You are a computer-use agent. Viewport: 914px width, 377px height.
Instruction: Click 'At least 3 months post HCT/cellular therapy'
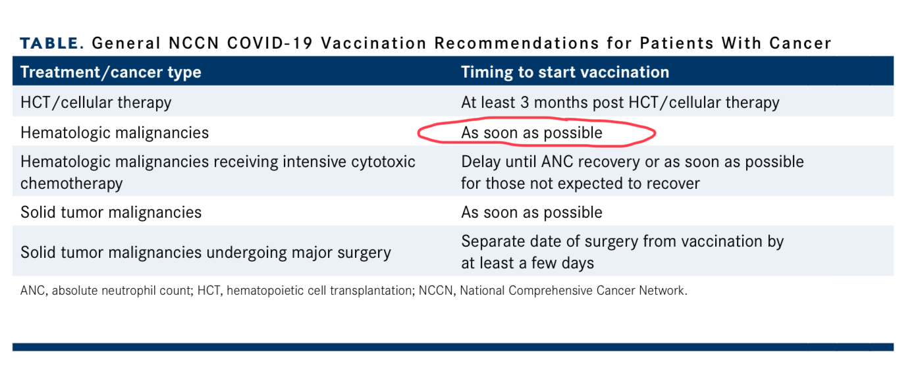[x=620, y=103]
